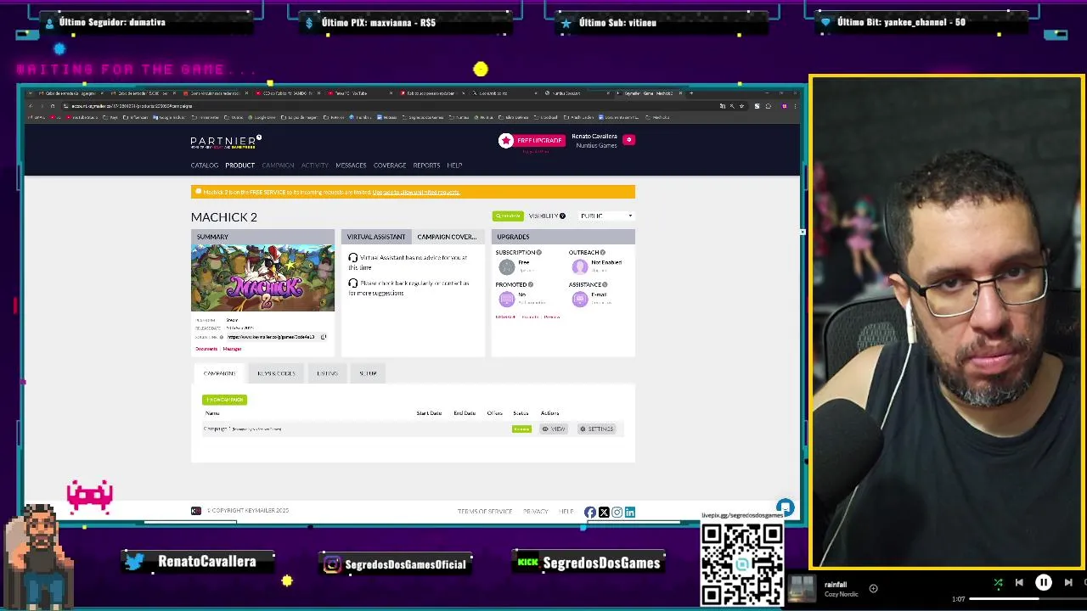Click the Outreach Not Enabled icon
This screenshot has height=611, width=1087.
pos(580,266)
